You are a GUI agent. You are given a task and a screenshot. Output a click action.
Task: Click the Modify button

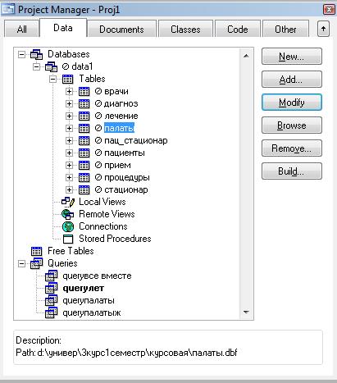pyautogui.click(x=292, y=103)
